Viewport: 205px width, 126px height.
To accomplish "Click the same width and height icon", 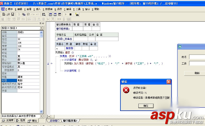I will (69, 19).
